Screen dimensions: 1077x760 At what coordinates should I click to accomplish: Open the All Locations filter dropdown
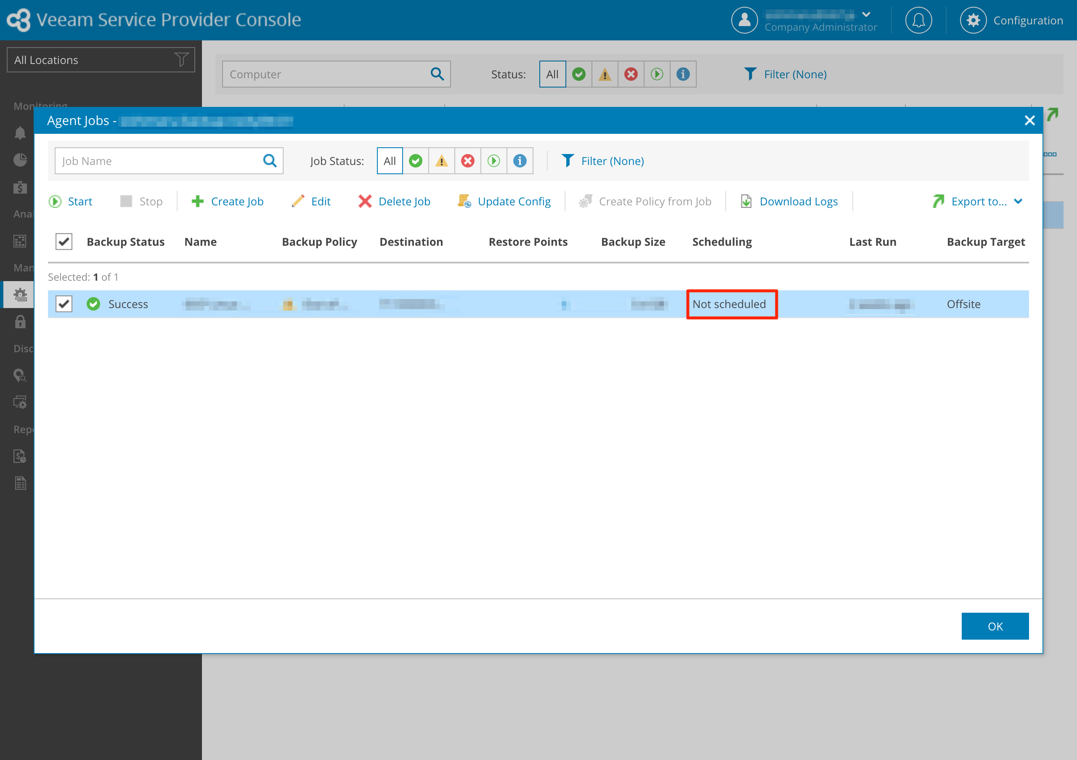[x=101, y=60]
